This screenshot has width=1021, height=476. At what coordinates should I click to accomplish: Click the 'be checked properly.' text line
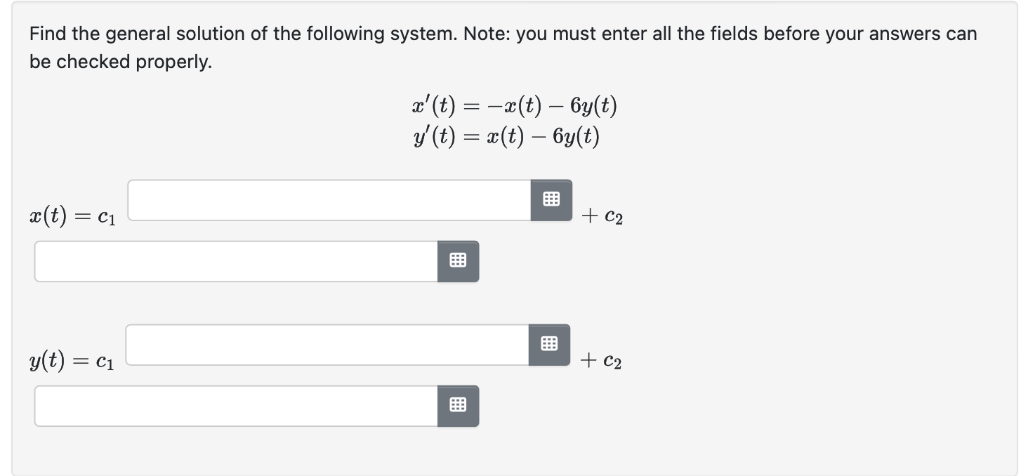(x=120, y=62)
